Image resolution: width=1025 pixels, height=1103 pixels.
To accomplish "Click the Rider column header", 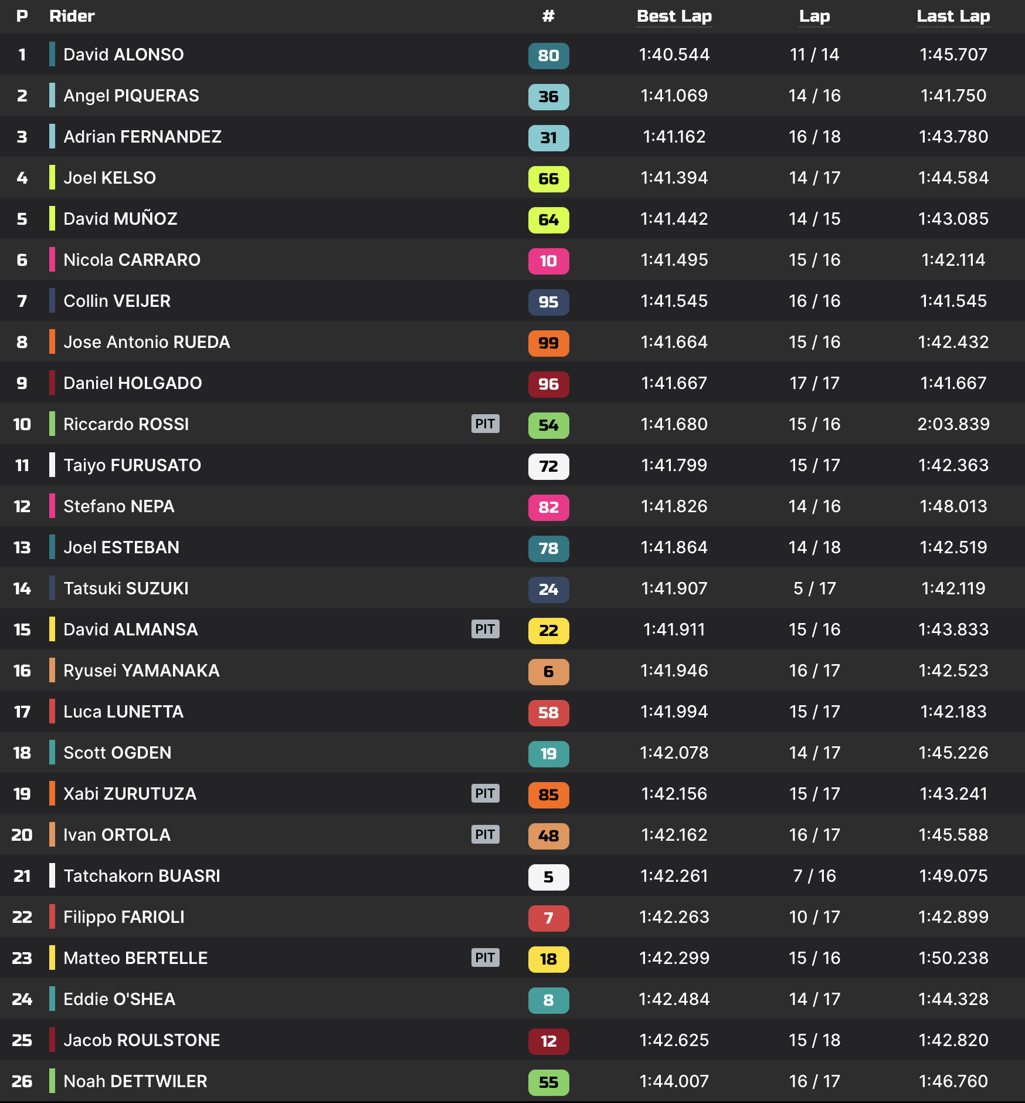I will [x=72, y=16].
